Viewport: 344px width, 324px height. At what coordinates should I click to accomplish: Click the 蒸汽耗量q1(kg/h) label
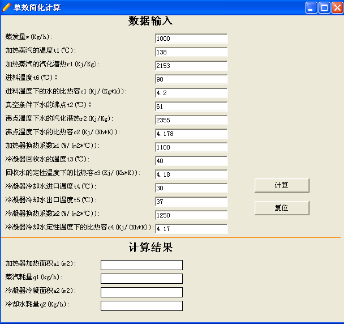click(x=34, y=277)
